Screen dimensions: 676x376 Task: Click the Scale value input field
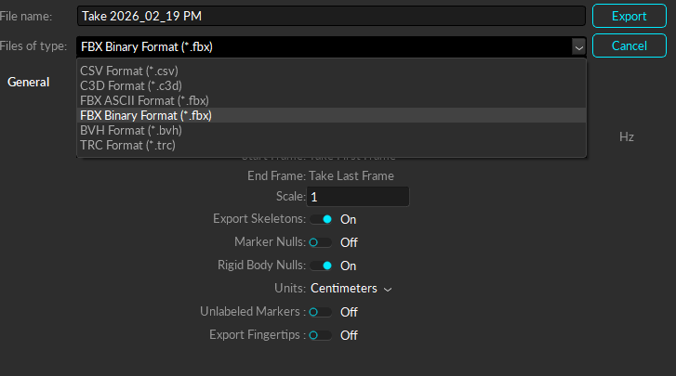[x=358, y=197]
